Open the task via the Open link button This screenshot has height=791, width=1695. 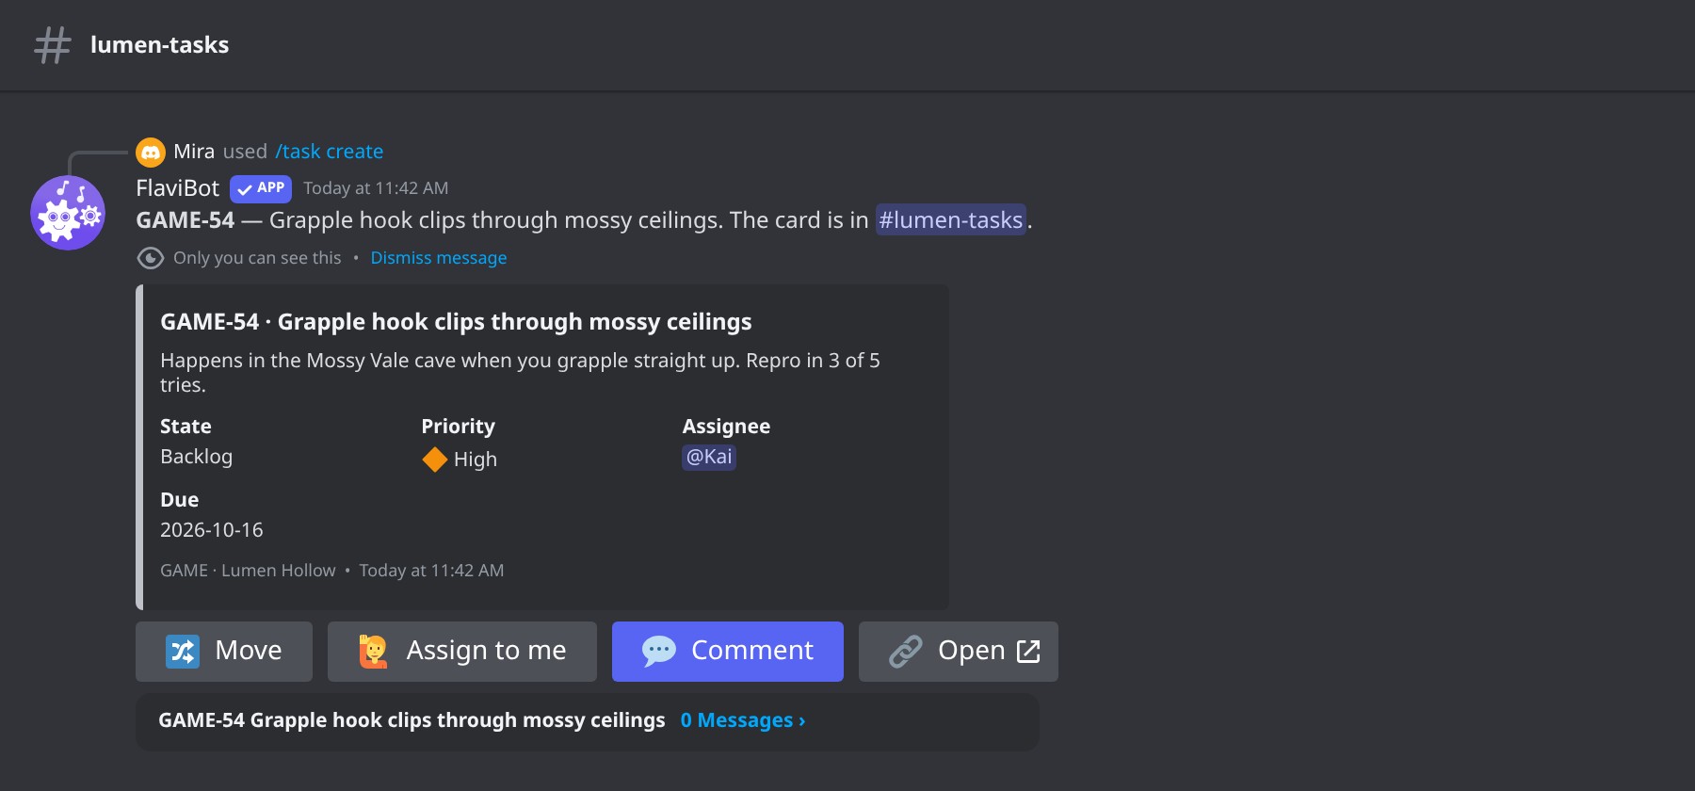959,652
